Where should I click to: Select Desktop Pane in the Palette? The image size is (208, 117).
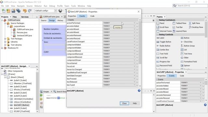point(196,27)
